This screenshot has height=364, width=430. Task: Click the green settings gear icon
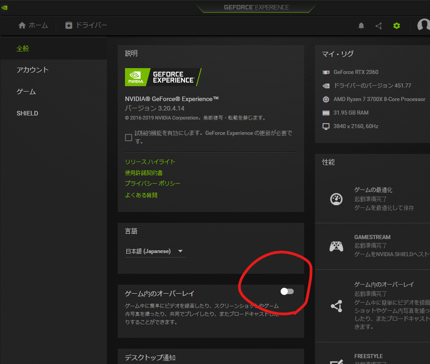pos(397,26)
